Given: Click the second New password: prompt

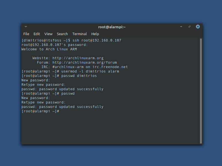Looking at the screenshot, I should tap(36, 98).
